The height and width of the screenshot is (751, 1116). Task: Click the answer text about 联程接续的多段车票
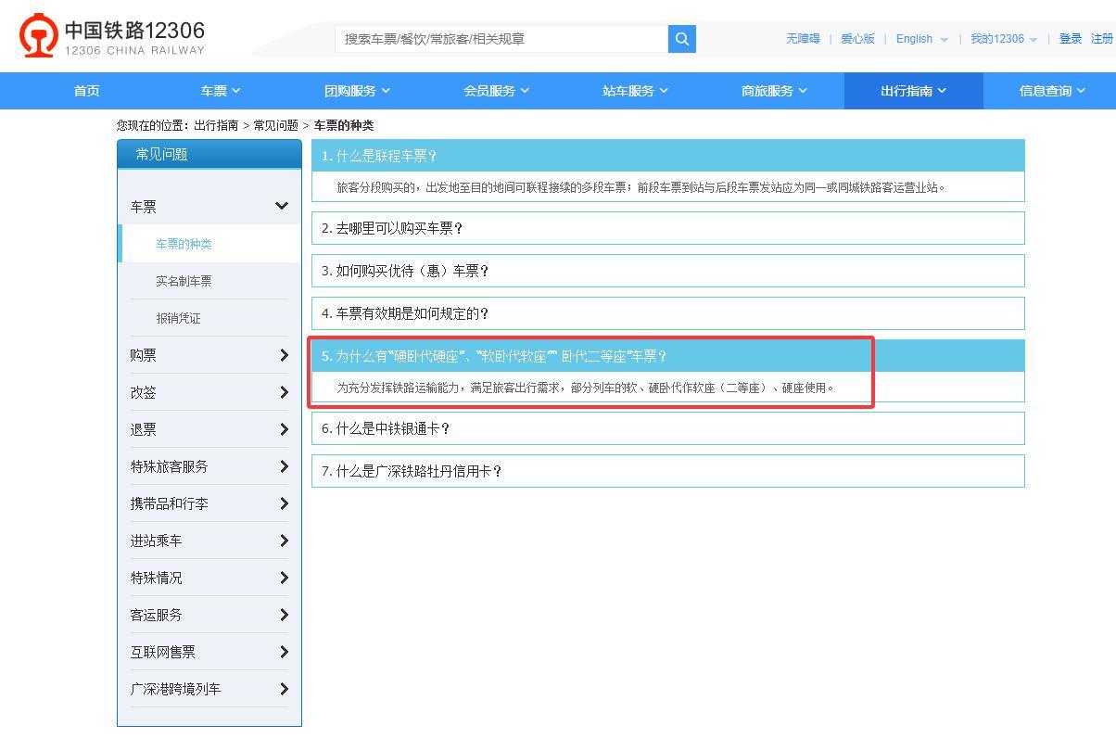[x=640, y=187]
